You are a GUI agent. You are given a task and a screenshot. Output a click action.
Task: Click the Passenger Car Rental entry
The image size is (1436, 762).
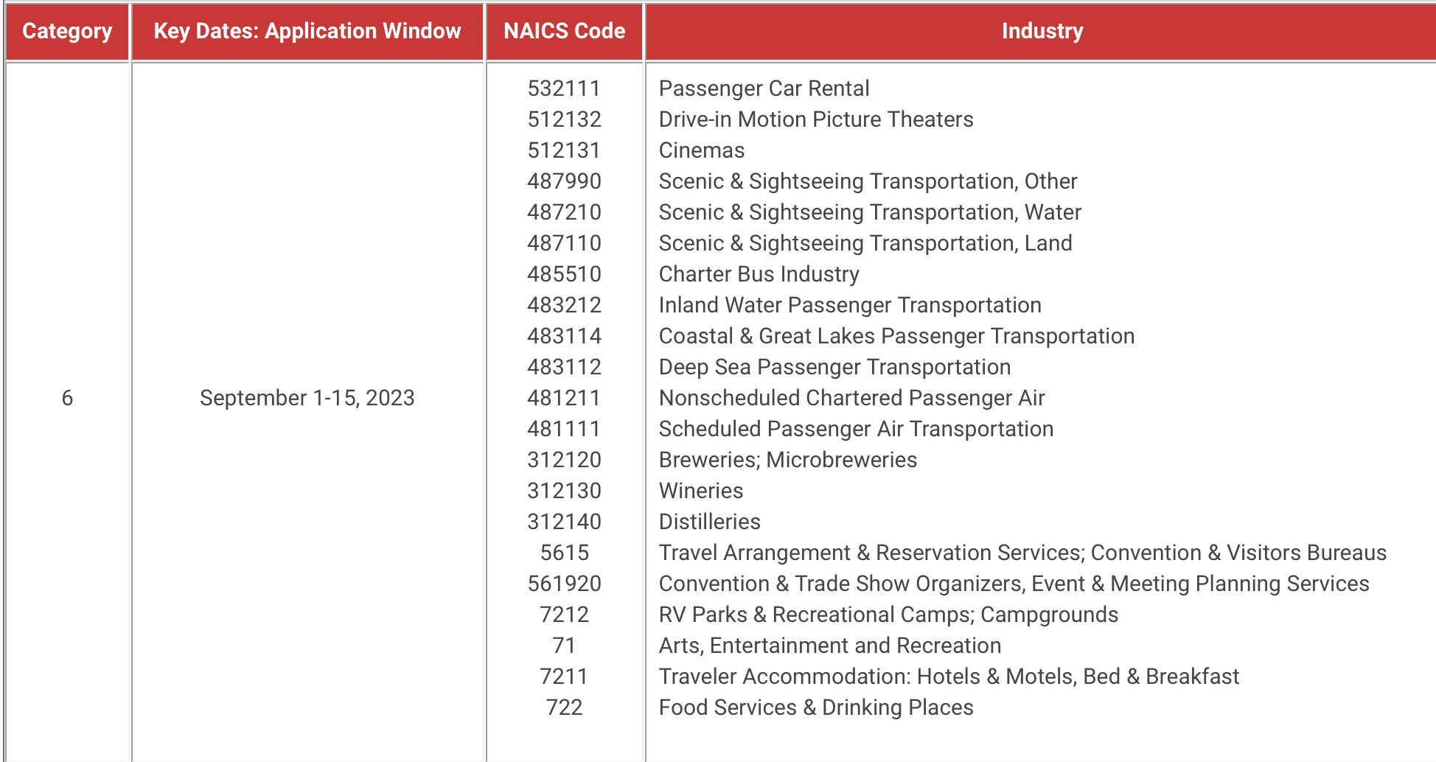[764, 88]
